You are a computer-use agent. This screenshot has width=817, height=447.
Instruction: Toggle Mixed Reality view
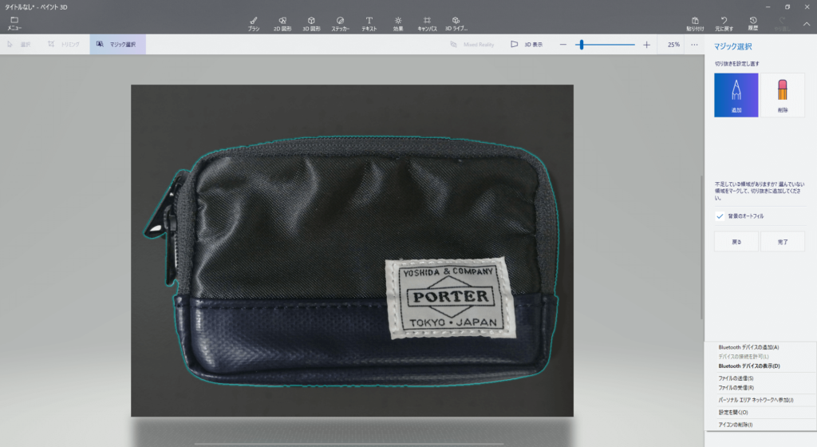coord(472,44)
